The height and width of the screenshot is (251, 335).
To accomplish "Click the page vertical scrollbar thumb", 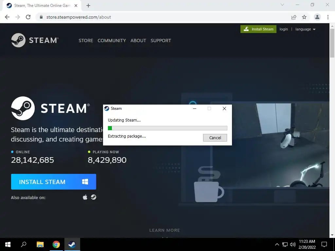I will (332, 43).
